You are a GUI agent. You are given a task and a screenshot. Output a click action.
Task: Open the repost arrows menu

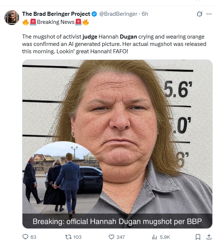[x=68, y=237]
